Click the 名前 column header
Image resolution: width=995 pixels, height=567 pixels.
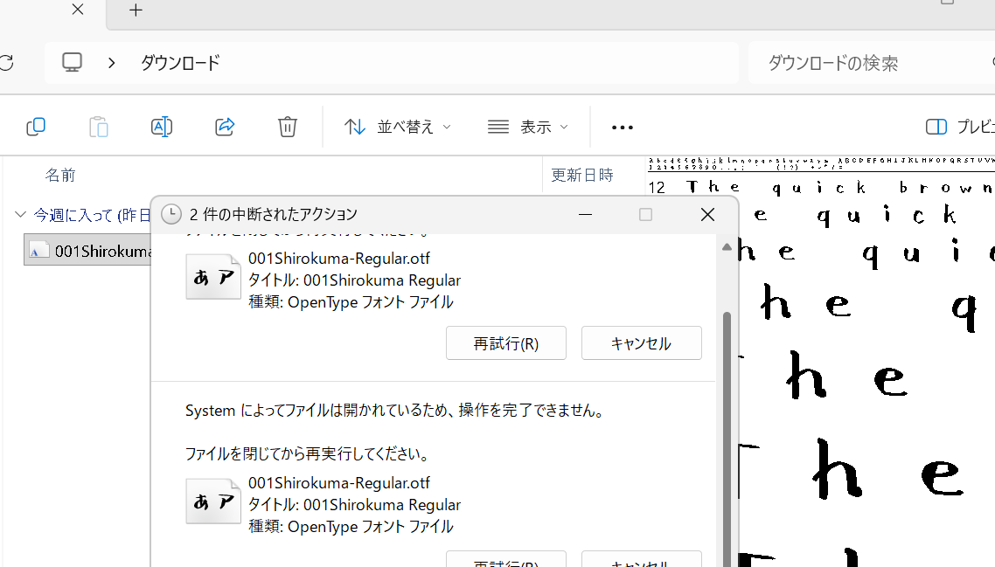click(x=61, y=176)
